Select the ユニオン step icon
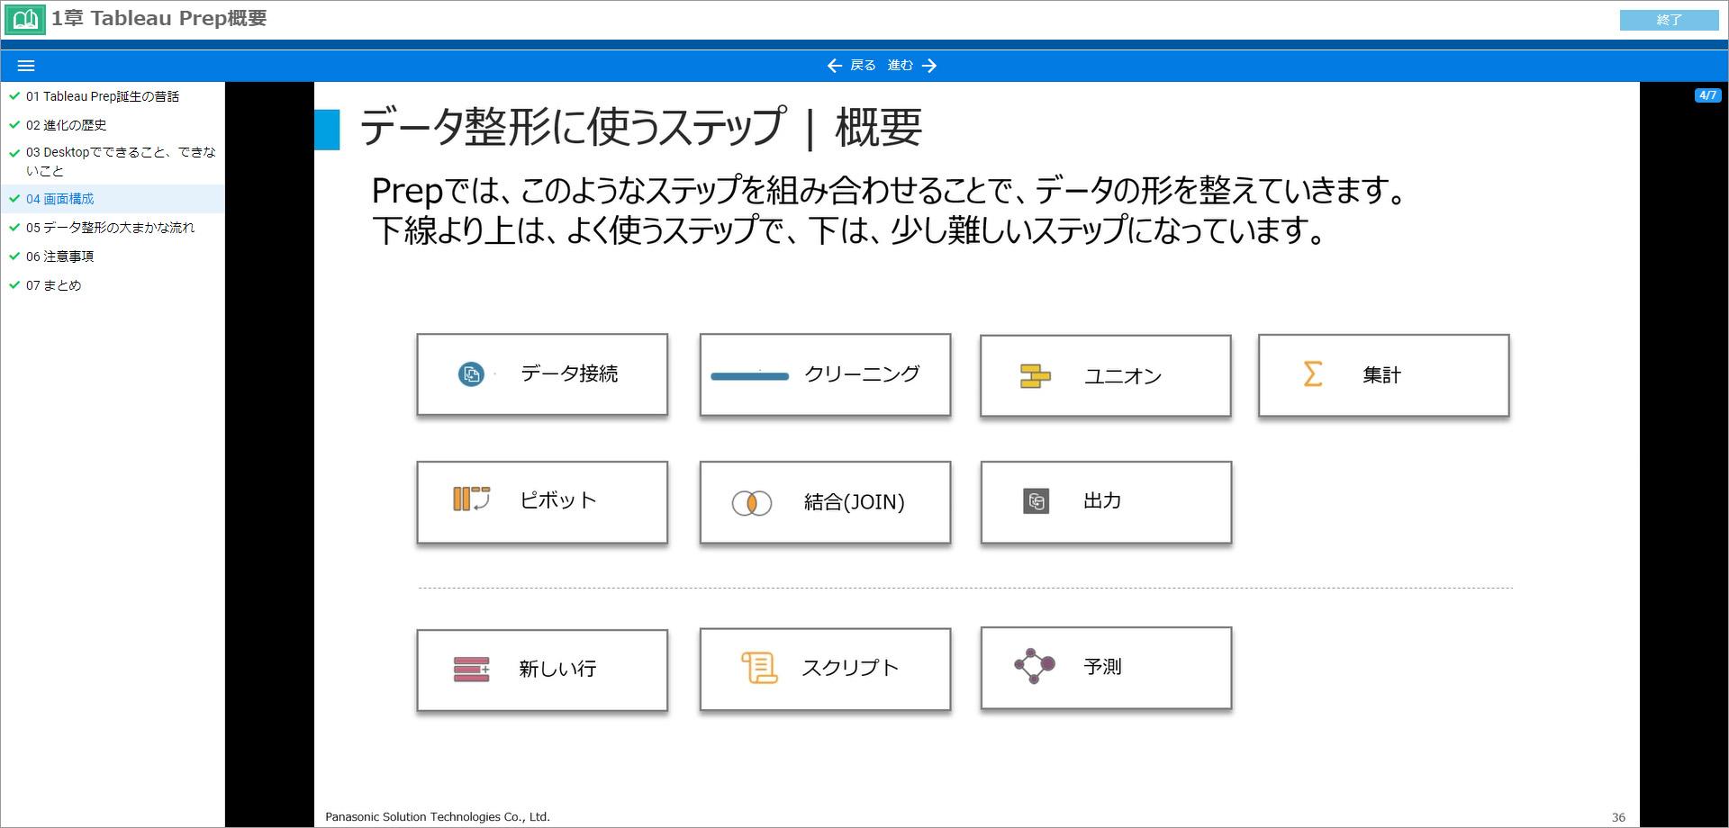The image size is (1729, 828). (1034, 374)
